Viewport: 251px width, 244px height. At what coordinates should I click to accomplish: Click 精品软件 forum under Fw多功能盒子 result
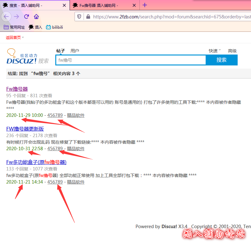pos(76,182)
